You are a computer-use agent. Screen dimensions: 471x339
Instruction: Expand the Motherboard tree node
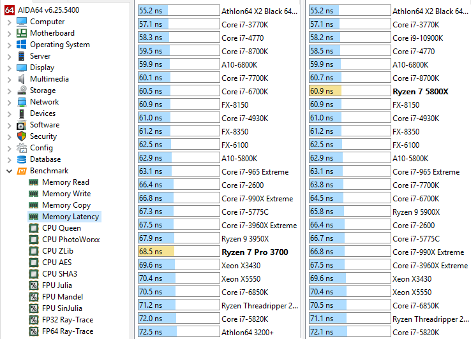(10, 34)
